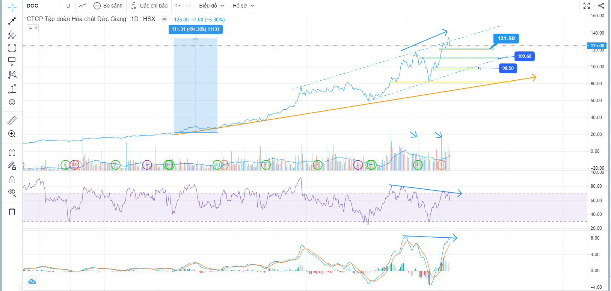
Task: Click the DGC symbol search field
Action: pos(41,6)
